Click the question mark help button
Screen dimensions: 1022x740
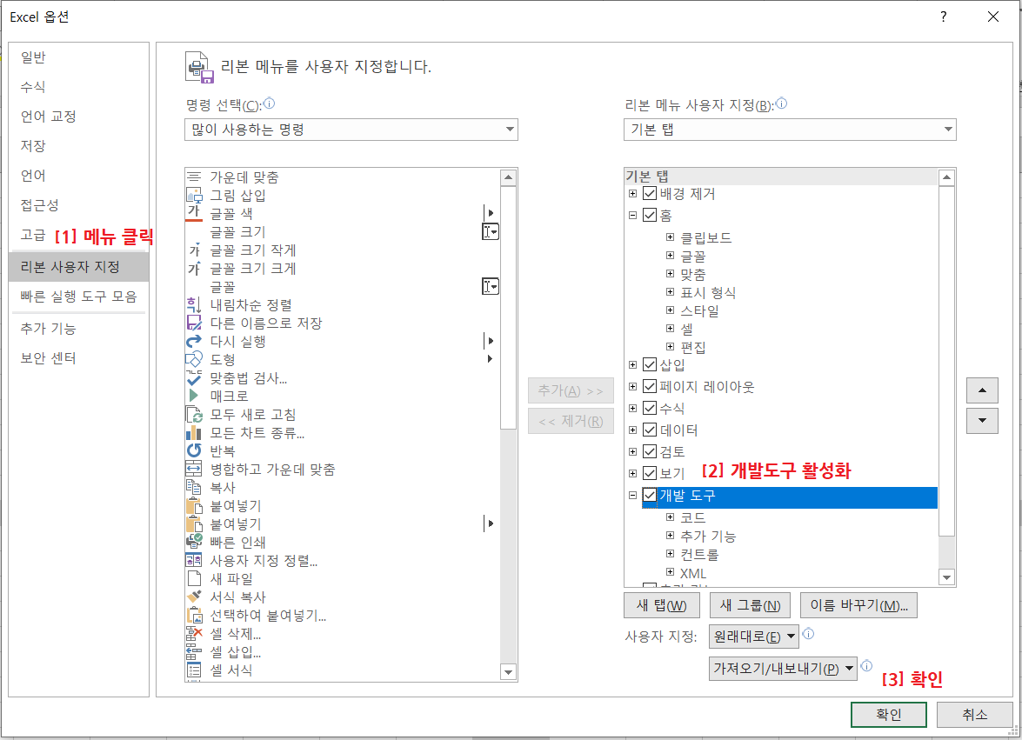[943, 17]
